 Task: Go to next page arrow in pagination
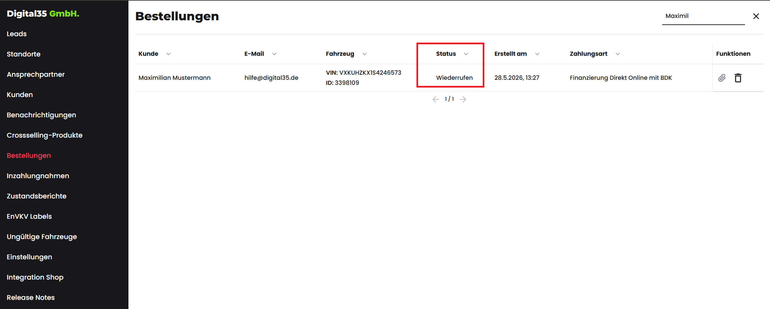tap(463, 99)
